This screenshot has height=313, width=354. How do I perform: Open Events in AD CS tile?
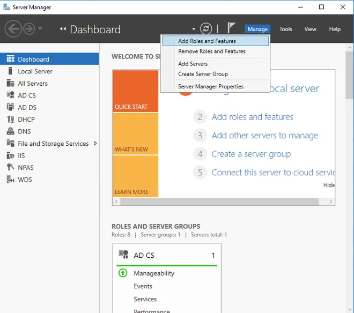(143, 286)
